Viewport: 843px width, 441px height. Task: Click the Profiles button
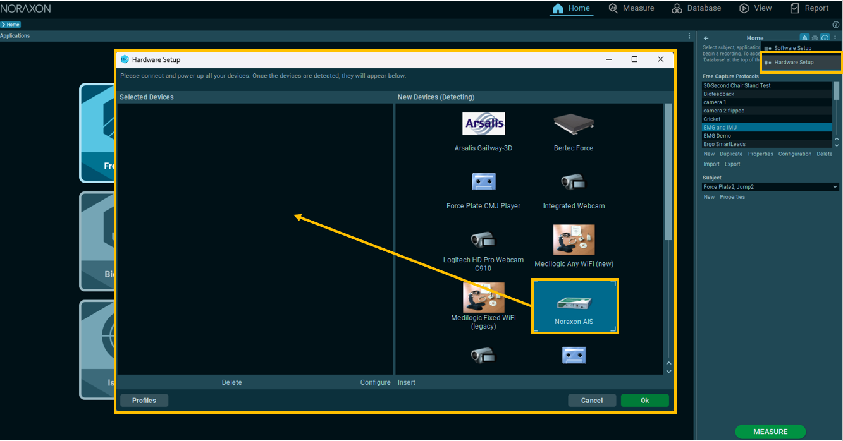pos(144,401)
